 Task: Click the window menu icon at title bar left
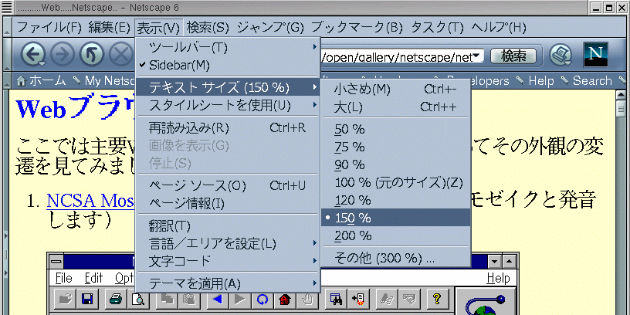[x=7, y=8]
